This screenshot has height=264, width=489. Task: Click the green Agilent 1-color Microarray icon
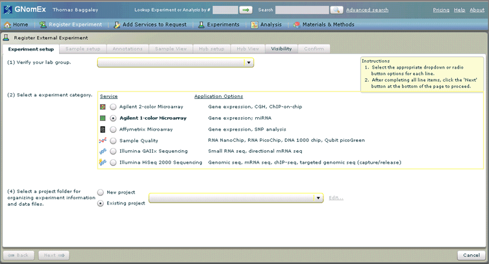coord(103,118)
